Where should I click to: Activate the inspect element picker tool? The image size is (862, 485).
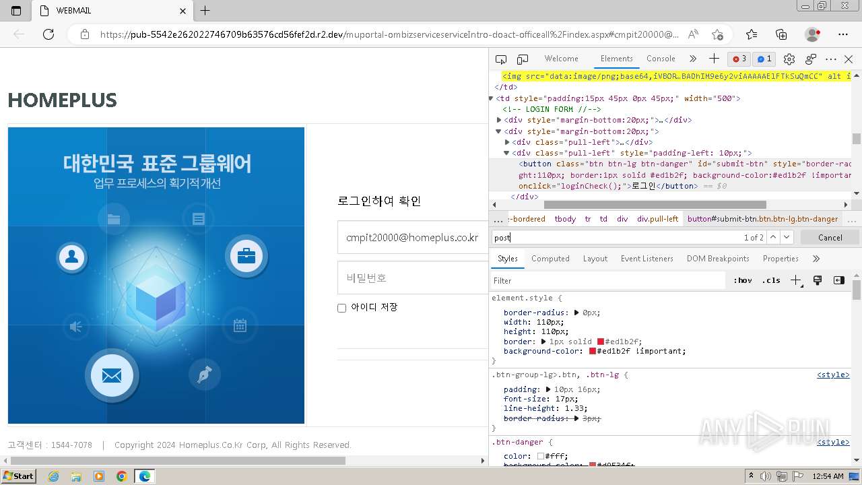[x=501, y=59]
